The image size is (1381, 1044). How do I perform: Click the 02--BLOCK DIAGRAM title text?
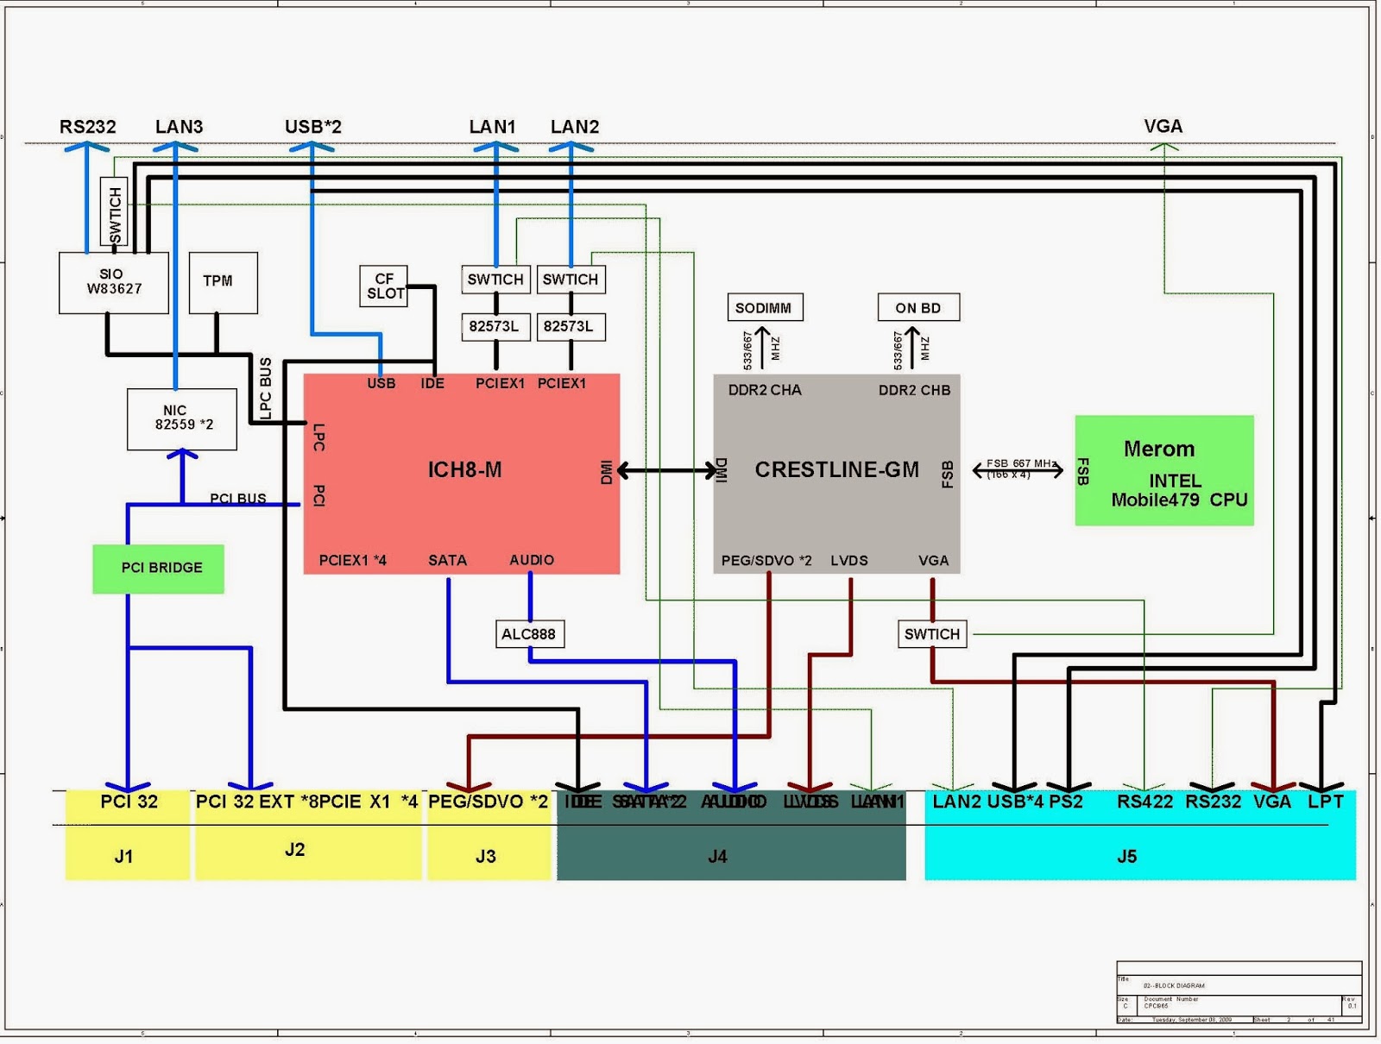tap(1174, 985)
